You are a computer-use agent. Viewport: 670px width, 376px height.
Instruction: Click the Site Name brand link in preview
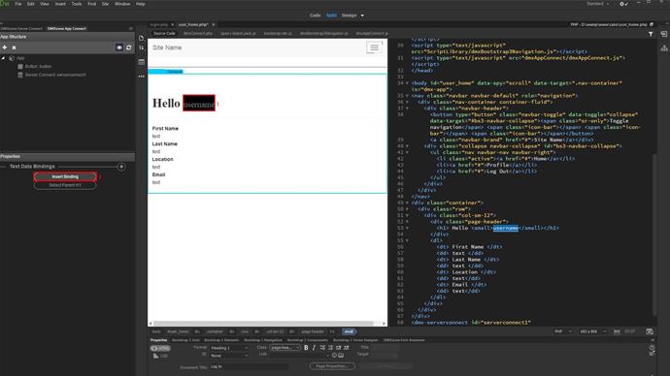pyautogui.click(x=167, y=47)
